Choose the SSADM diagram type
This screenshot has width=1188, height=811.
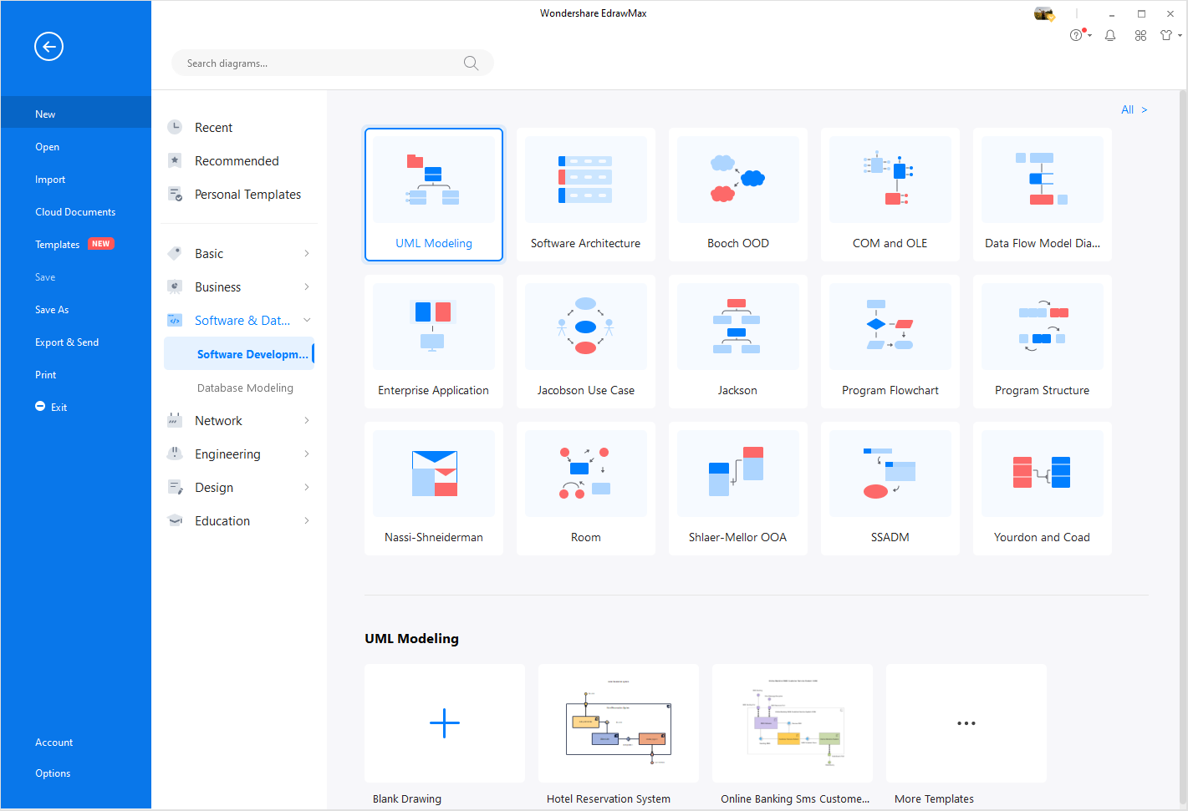click(890, 489)
